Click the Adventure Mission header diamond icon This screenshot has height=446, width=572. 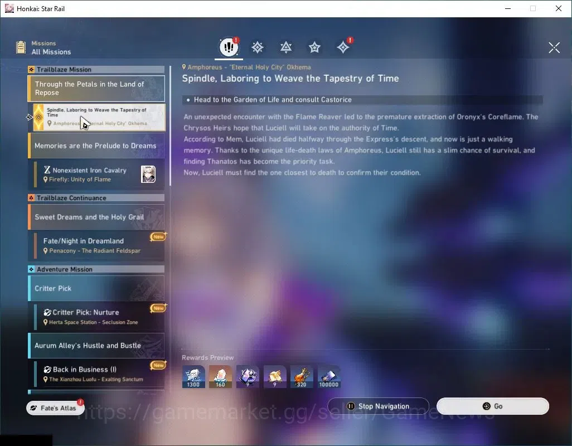pyautogui.click(x=31, y=269)
